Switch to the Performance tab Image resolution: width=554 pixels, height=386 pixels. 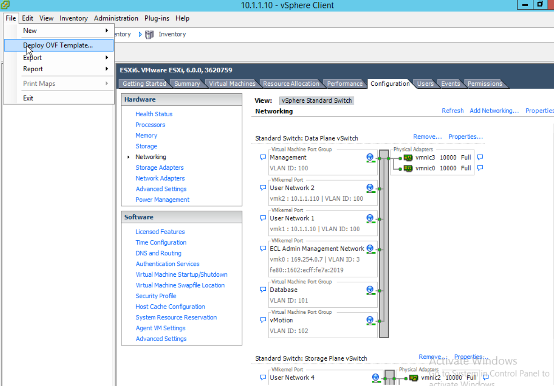point(344,83)
